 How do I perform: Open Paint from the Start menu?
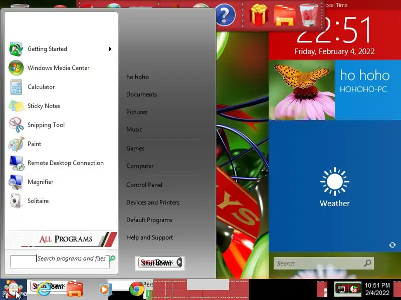click(x=61, y=144)
